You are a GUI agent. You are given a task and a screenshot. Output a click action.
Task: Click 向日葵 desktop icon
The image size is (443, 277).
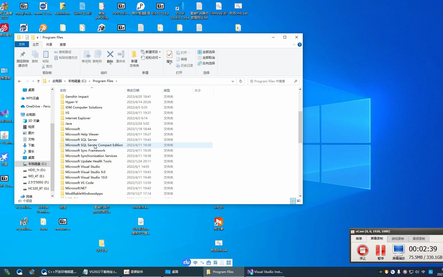click(x=219, y=224)
